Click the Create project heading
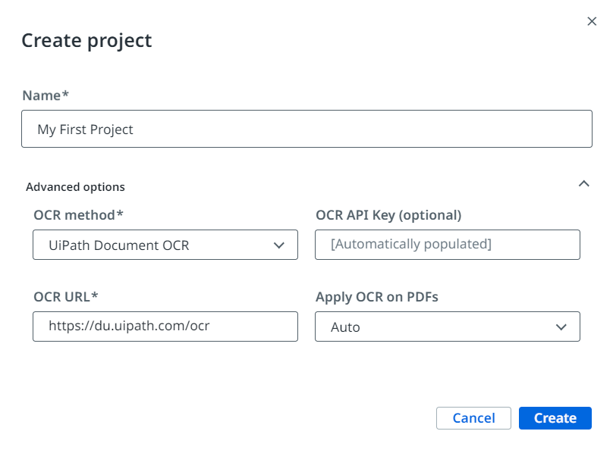Image resolution: width=613 pixels, height=453 pixels. click(x=86, y=40)
